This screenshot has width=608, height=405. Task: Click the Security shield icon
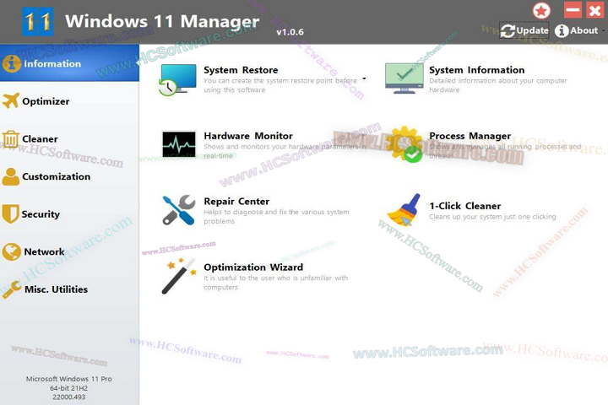[10, 214]
